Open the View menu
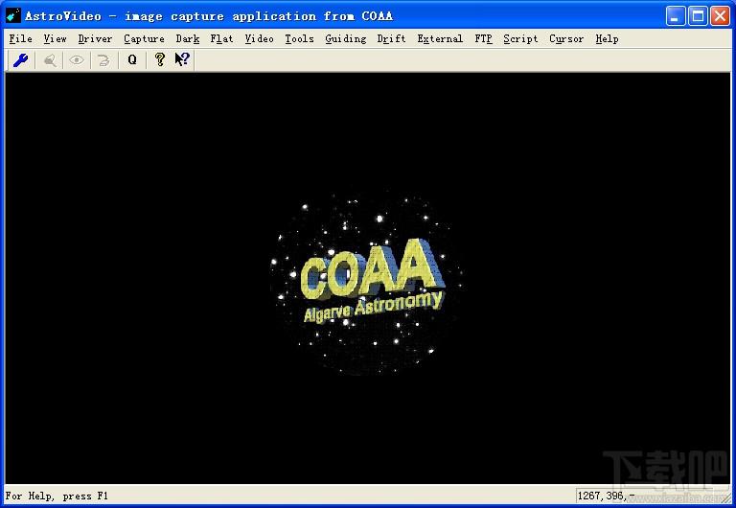This screenshot has height=508, width=736. tap(55, 39)
